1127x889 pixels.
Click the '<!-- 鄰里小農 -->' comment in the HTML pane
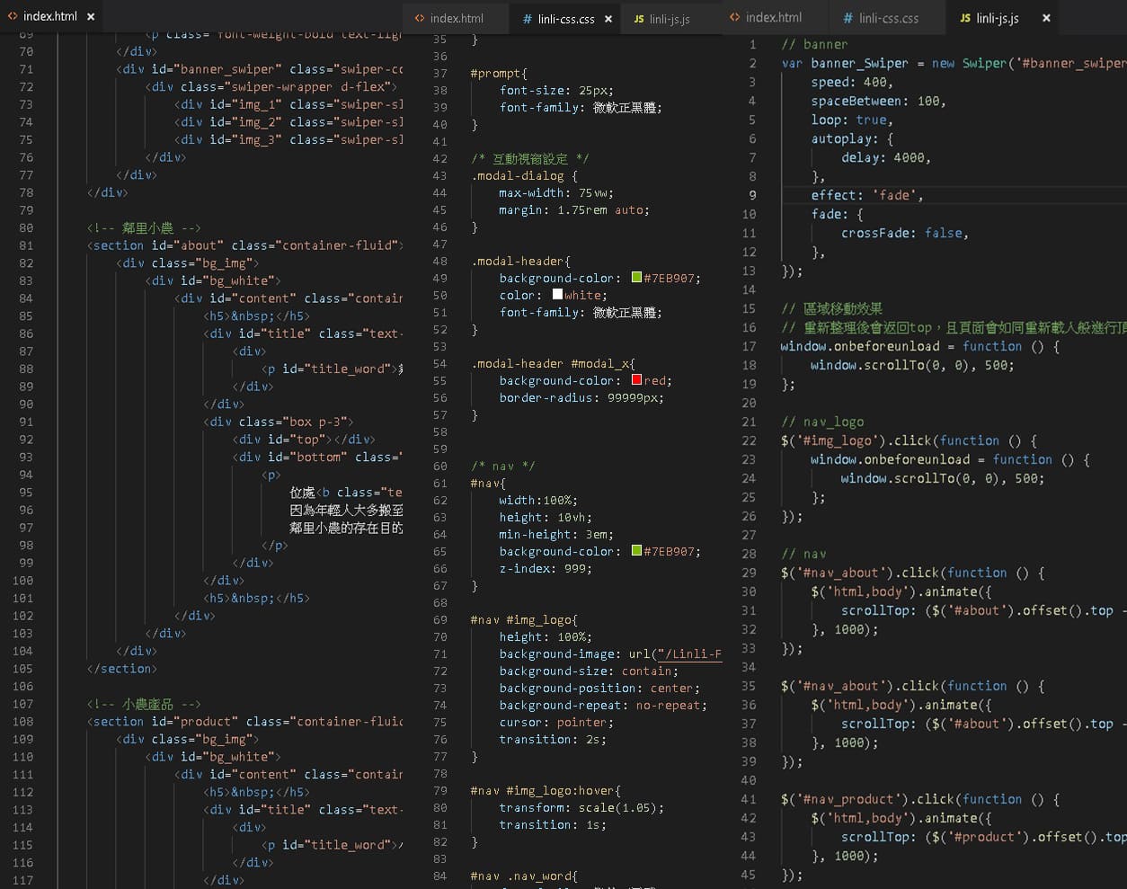pos(144,228)
